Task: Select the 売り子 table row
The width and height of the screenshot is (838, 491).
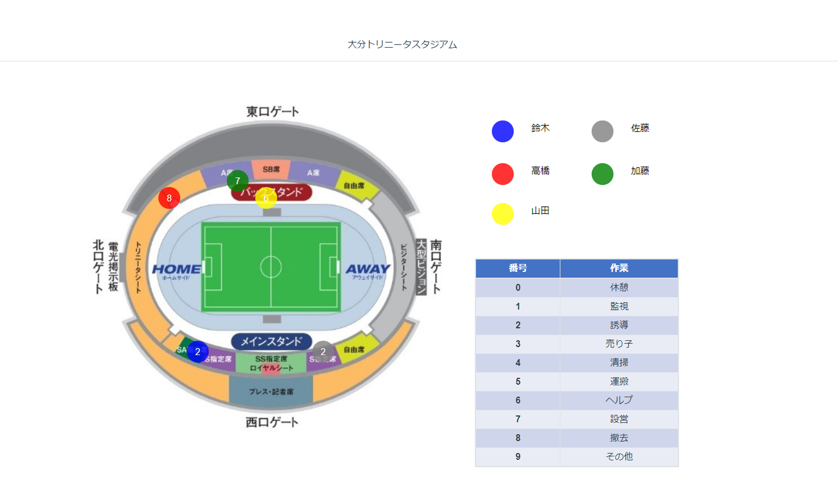Action: coord(619,344)
